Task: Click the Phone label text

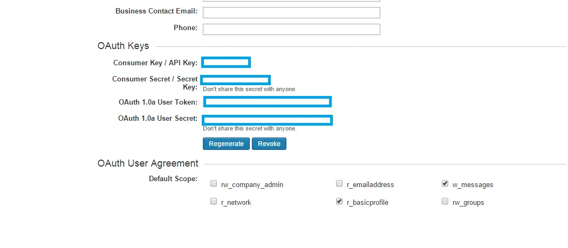Action: point(185,27)
